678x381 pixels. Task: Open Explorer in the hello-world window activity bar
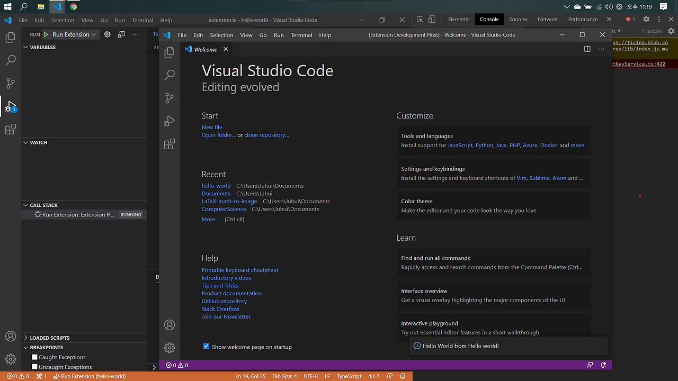(11, 38)
